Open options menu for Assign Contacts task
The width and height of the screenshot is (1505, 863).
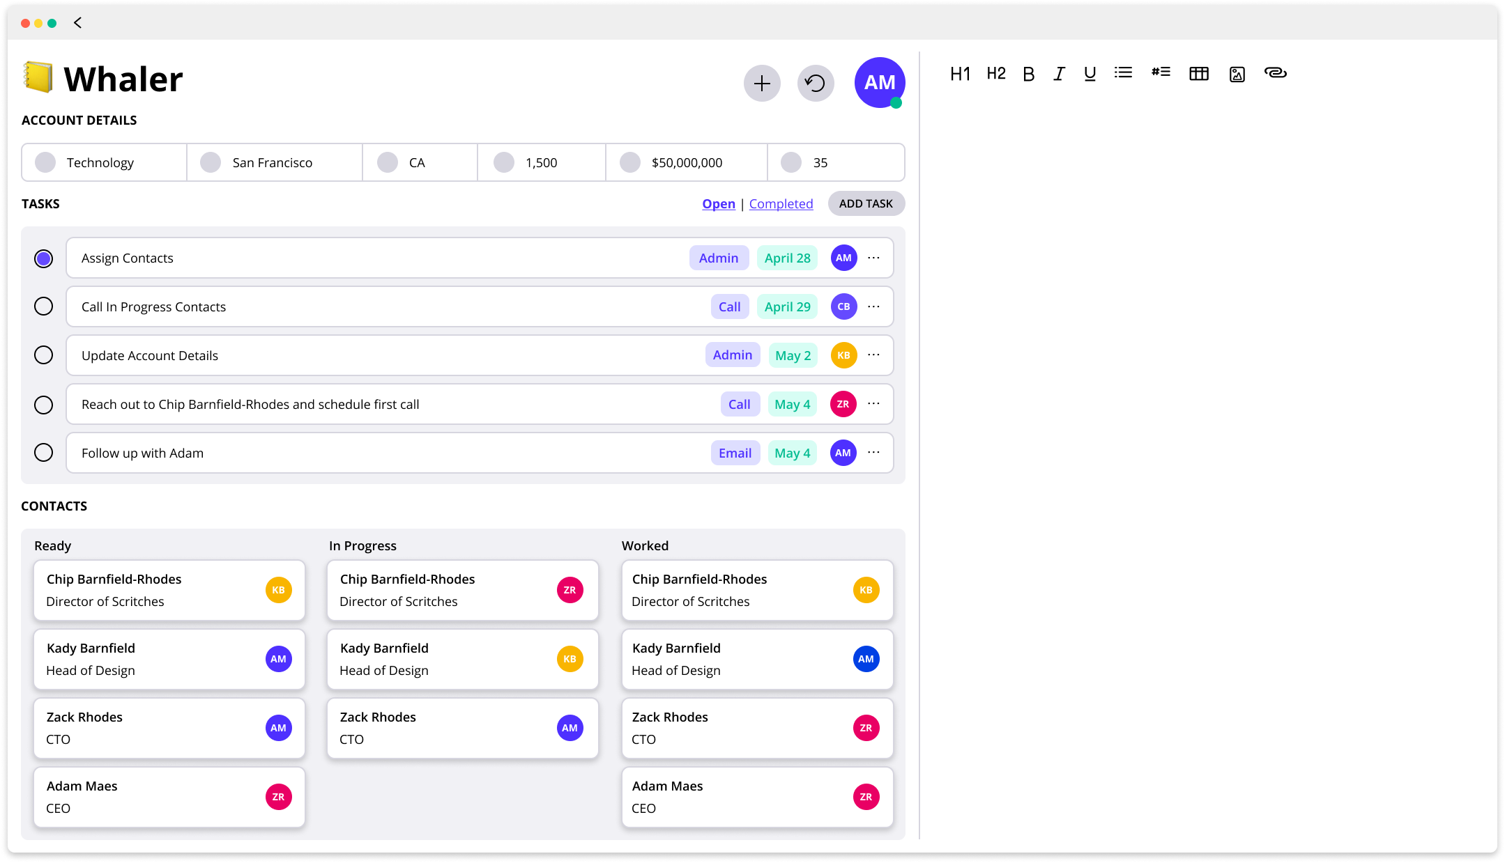point(873,257)
